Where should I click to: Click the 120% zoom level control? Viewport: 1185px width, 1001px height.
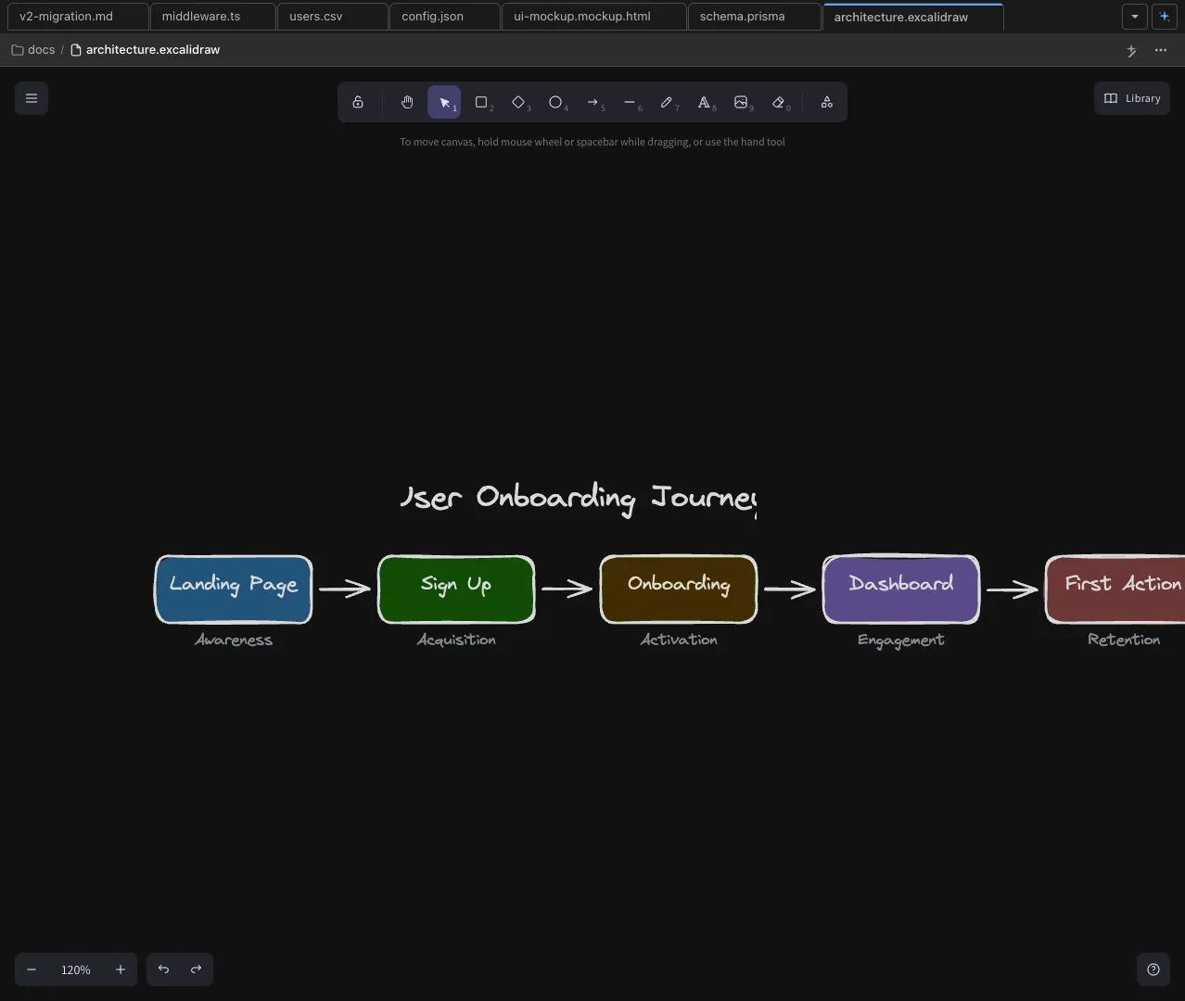point(75,969)
